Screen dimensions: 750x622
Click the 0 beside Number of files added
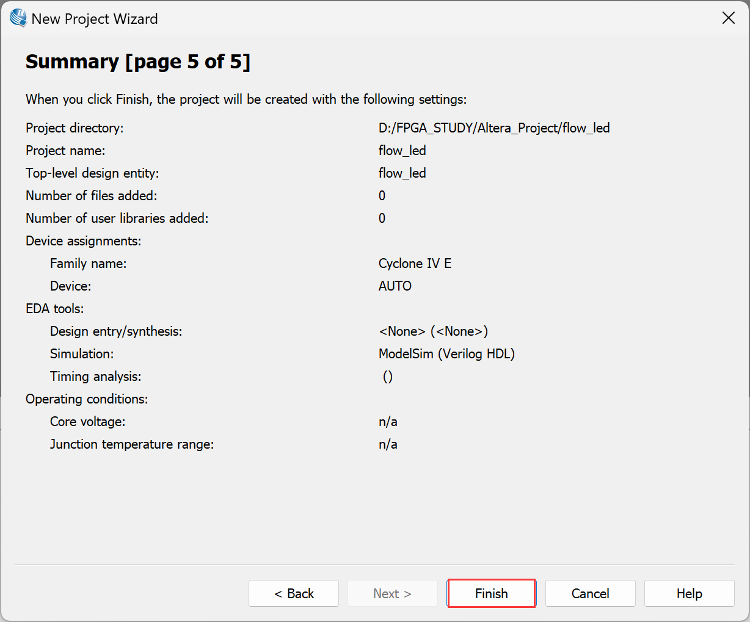point(382,196)
